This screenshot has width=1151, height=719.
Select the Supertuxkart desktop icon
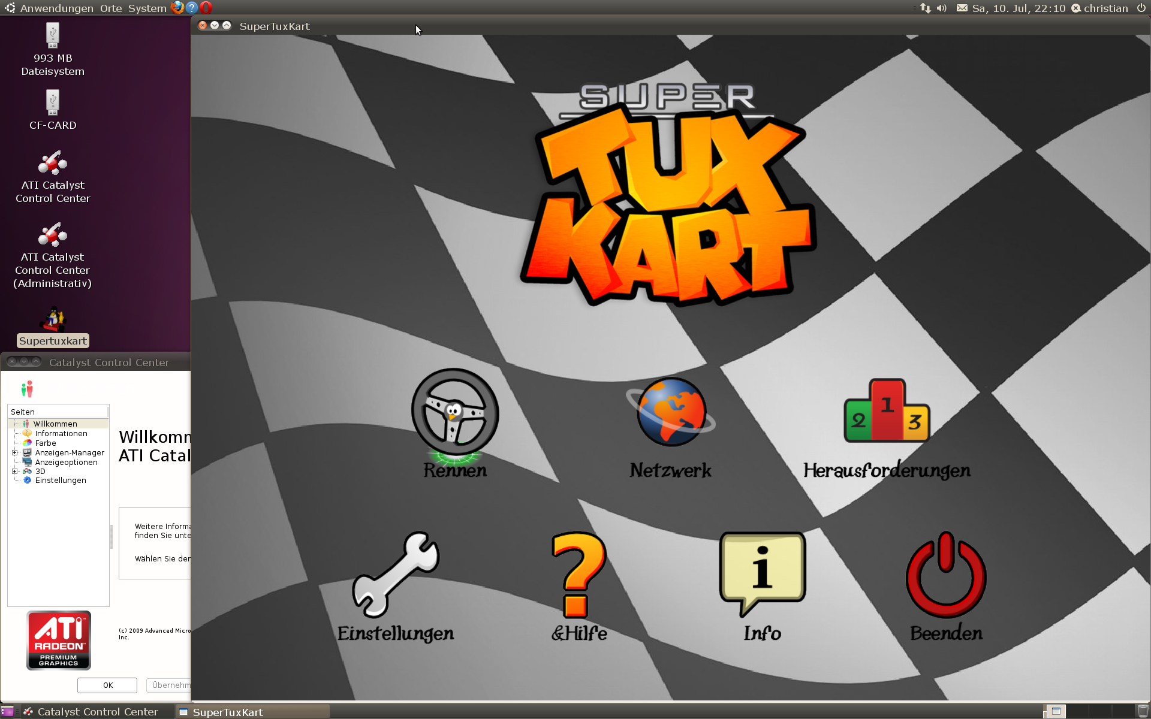point(53,327)
